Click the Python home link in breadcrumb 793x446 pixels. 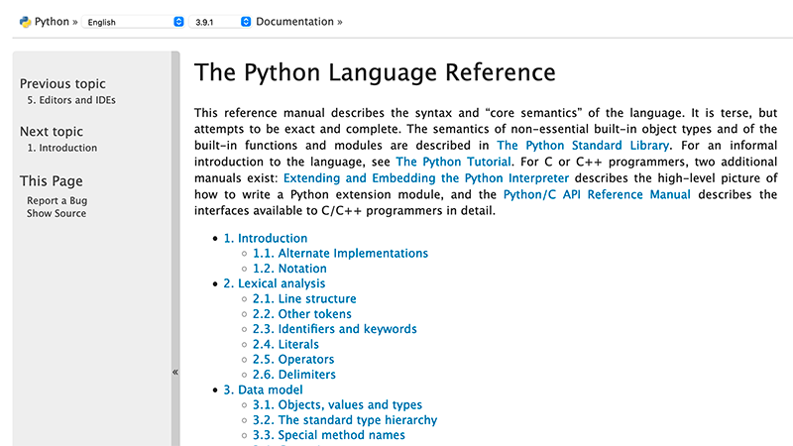[x=52, y=22]
